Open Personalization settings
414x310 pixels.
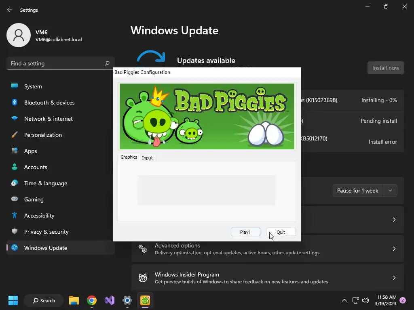click(x=61, y=135)
